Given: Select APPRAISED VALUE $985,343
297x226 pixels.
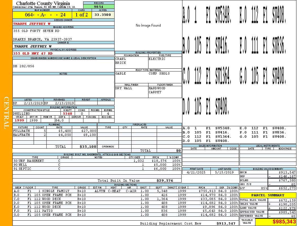Looking at the screenshot, I should [x=287, y=212].
